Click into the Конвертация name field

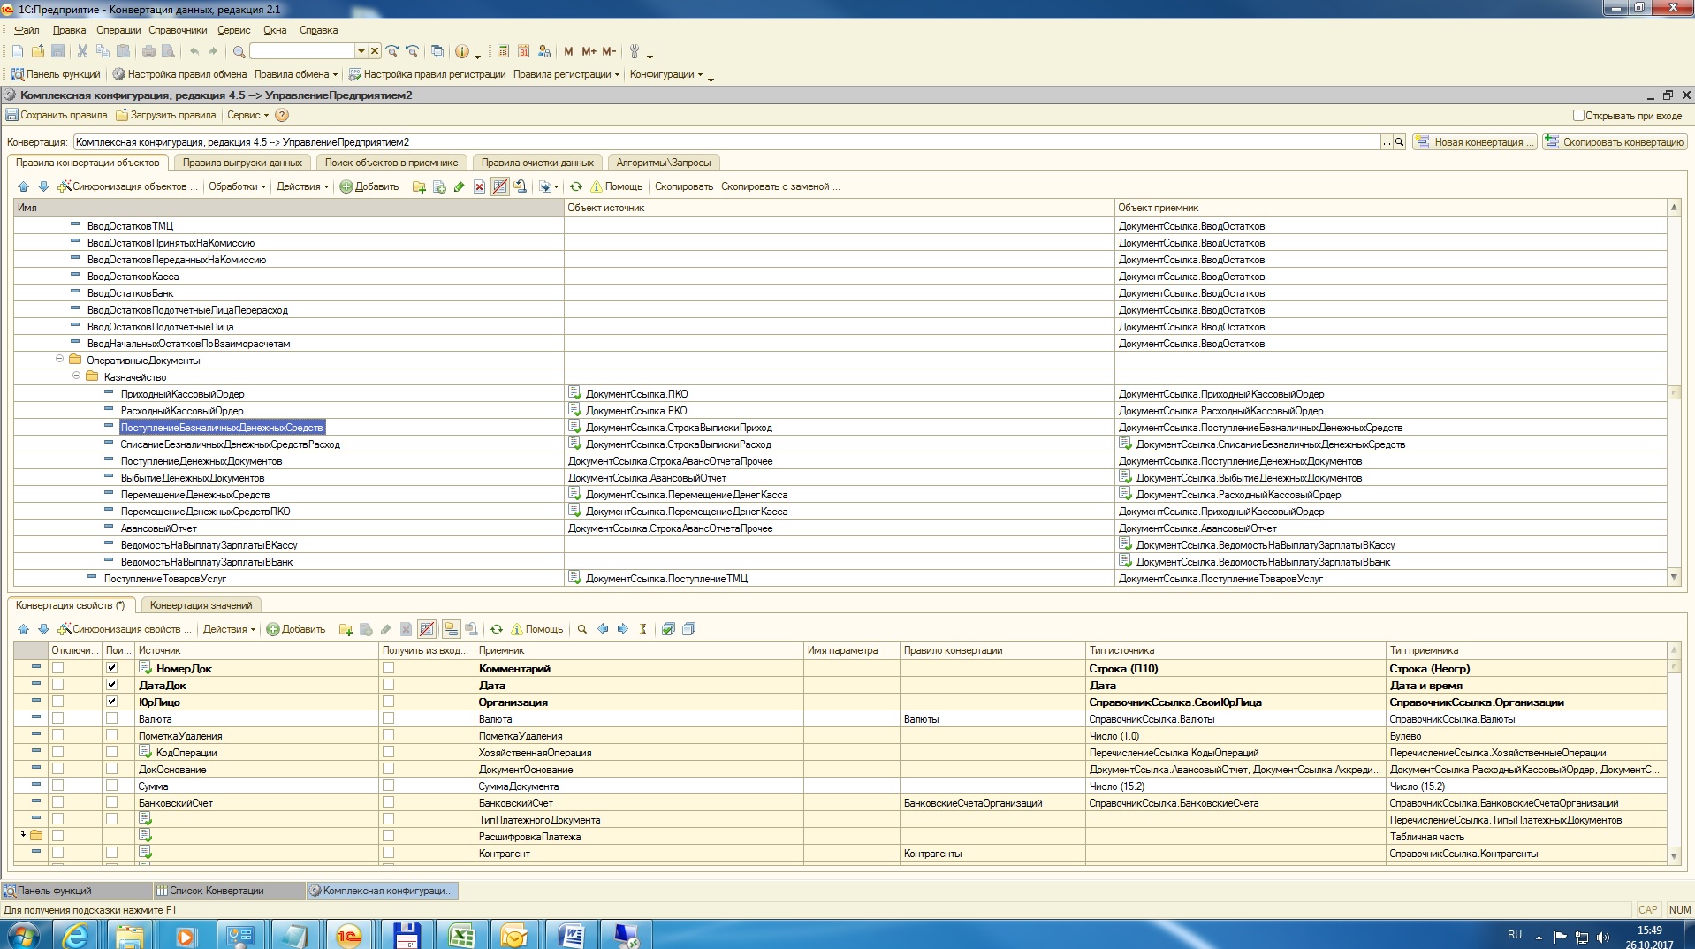point(726,142)
